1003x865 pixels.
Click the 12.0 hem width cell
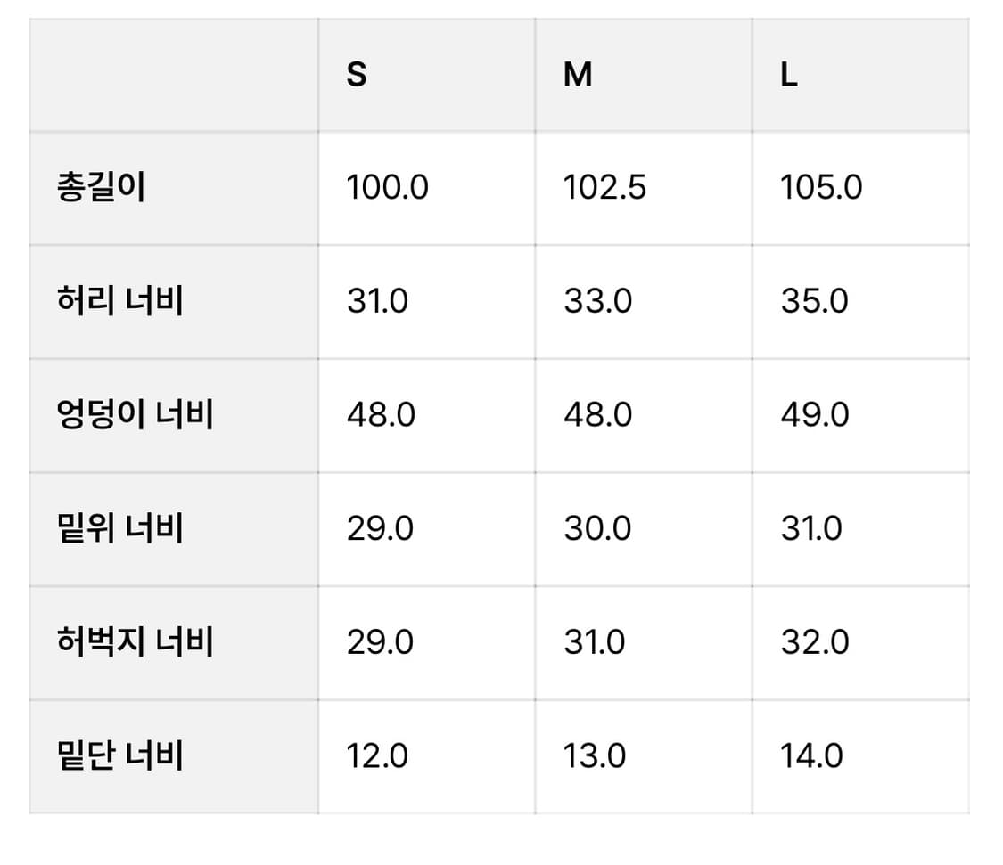377,756
